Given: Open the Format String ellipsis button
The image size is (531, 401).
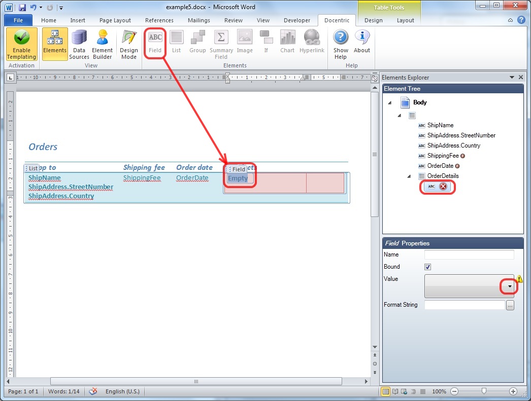Looking at the screenshot, I should pos(510,305).
